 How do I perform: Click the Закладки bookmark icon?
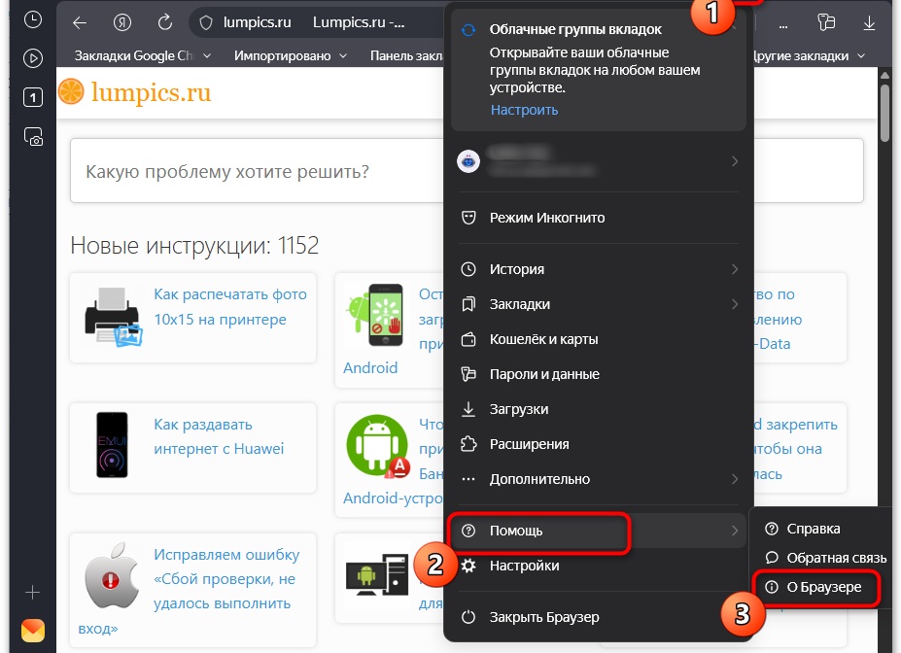[468, 304]
